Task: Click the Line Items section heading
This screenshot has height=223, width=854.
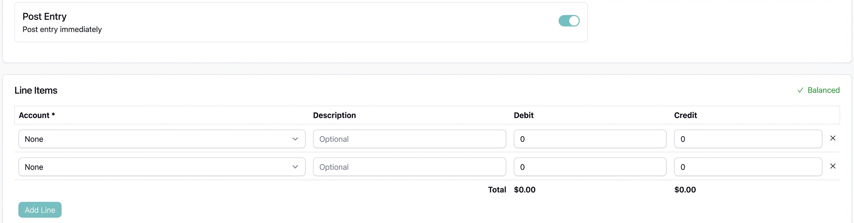Action: click(x=36, y=90)
